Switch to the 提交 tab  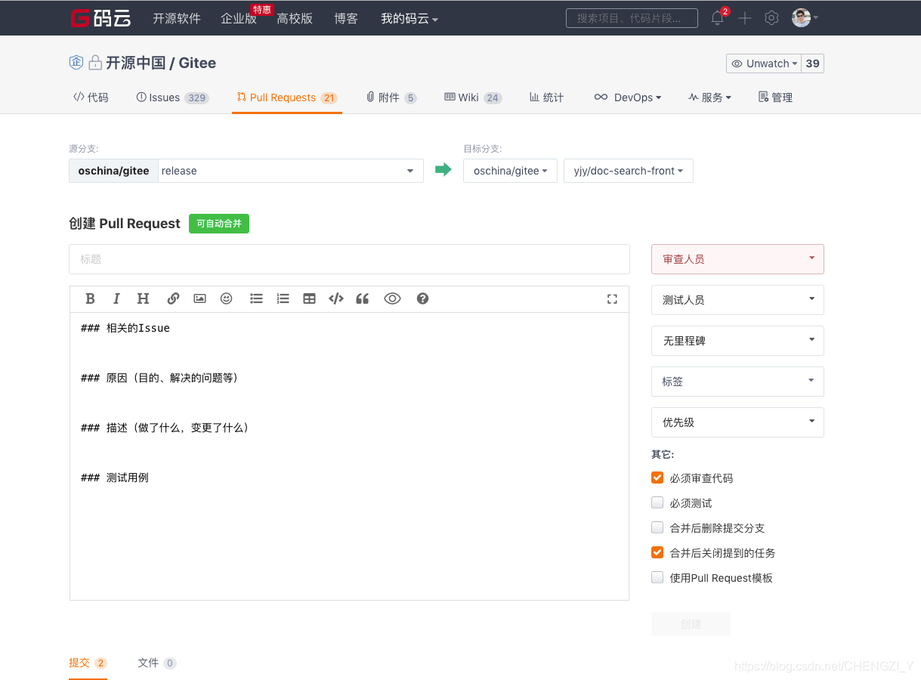tap(88, 663)
